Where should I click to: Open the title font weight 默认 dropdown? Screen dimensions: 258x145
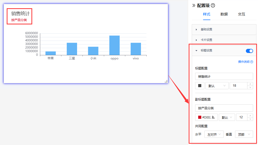tap(217, 86)
